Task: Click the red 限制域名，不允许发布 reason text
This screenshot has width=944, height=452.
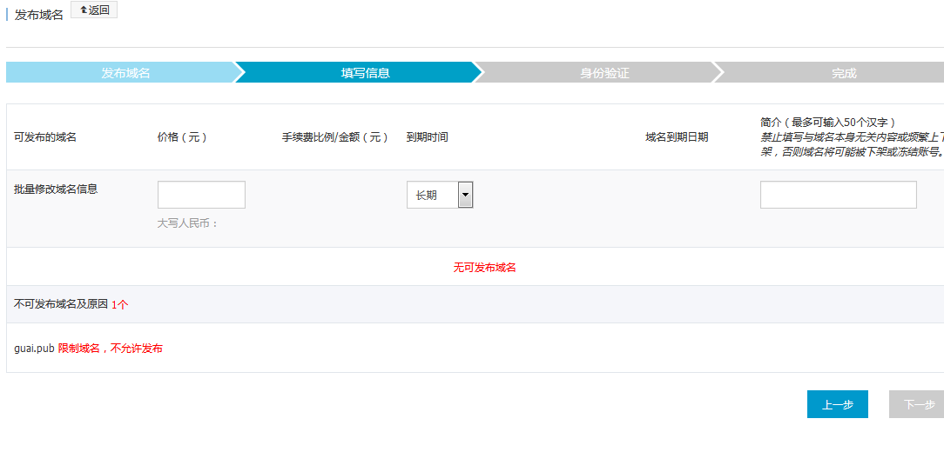Action: point(111,349)
